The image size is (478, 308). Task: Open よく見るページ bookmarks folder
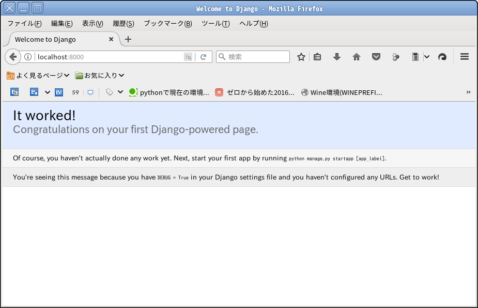[x=38, y=75]
